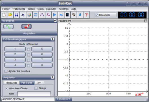This screenshot has width=149, height=102.
Task: Enable Ajouter les courbes checkbox
Action: coord(6,71)
